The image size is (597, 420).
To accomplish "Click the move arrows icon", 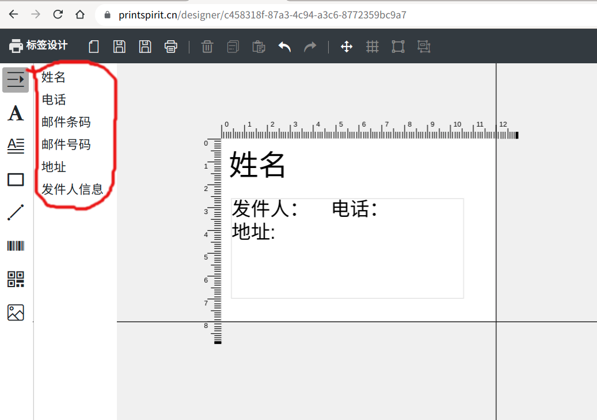I will 347,47.
